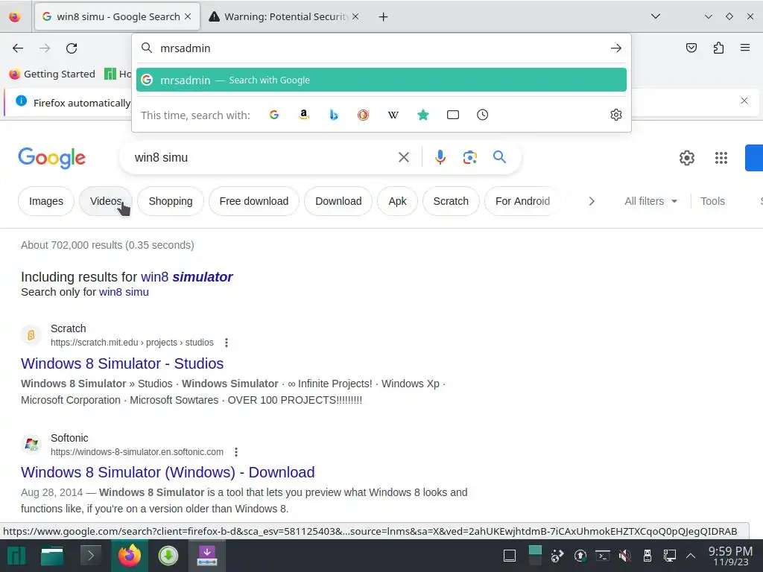Reload the current page

pos(72,48)
